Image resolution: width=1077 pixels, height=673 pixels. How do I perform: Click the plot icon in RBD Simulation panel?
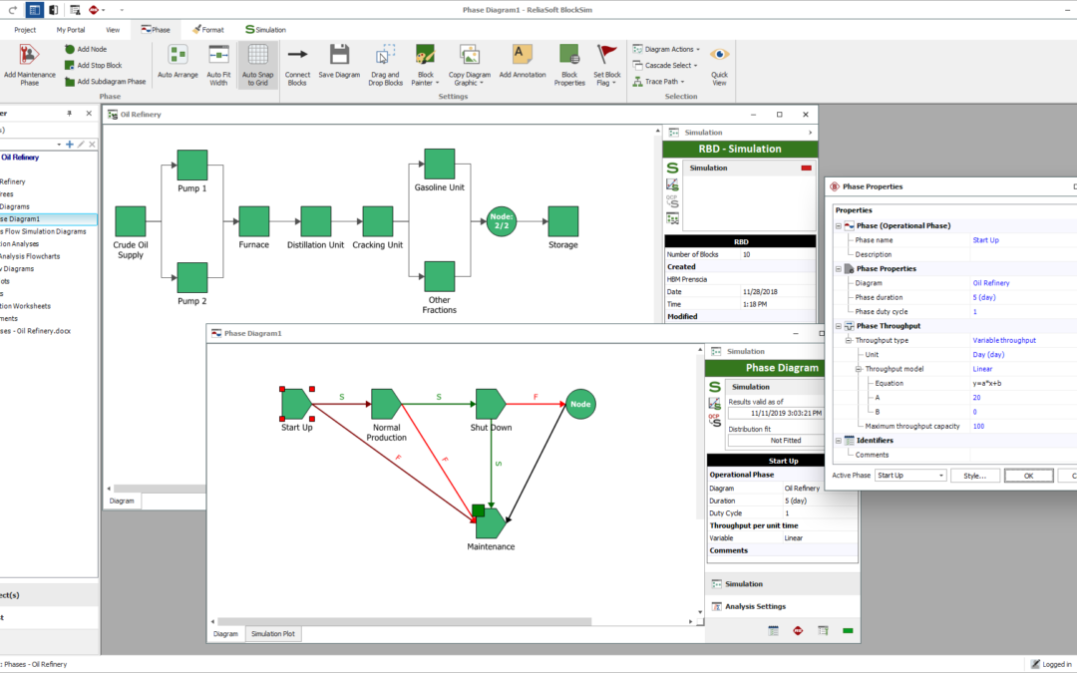click(x=672, y=184)
